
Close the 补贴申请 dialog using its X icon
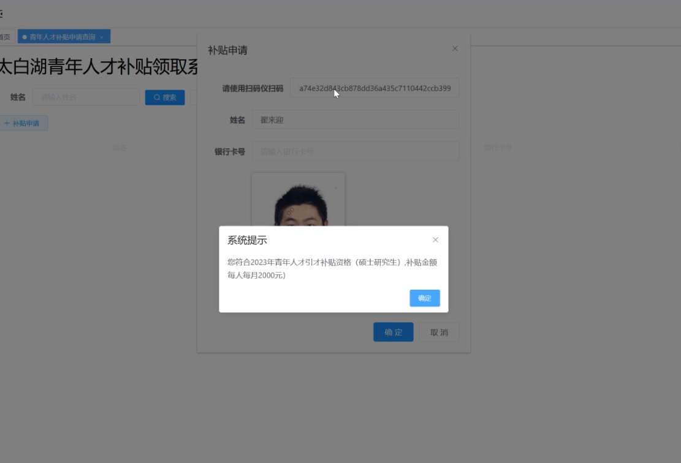[455, 49]
